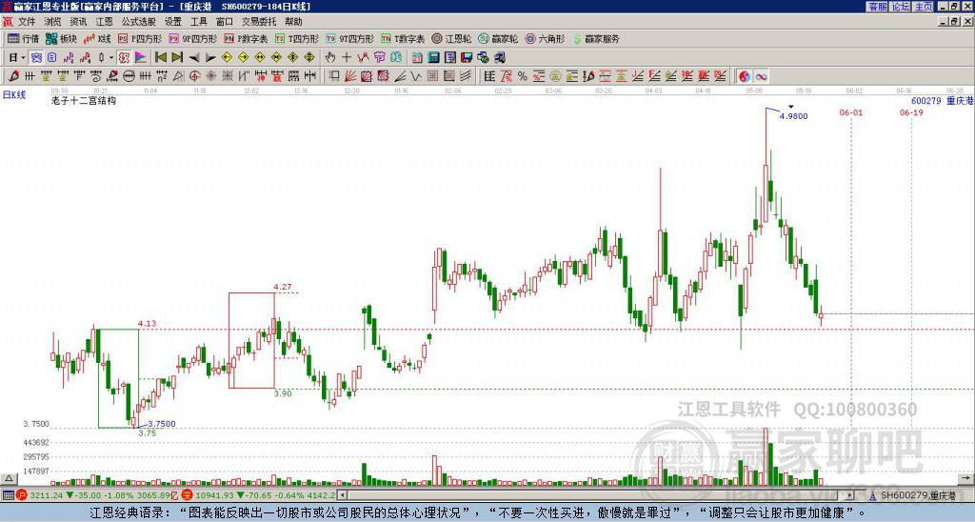This screenshot has height=522, width=975.
Task: Select the gold coin circle tool
Action: (555, 76)
